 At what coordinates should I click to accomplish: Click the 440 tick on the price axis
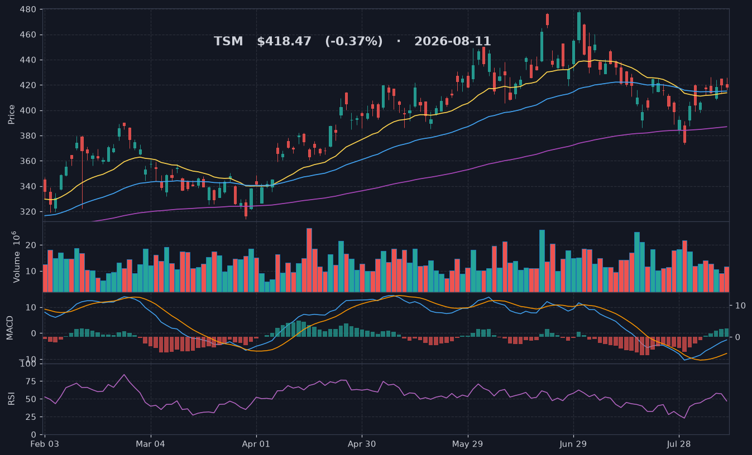[x=29, y=60]
